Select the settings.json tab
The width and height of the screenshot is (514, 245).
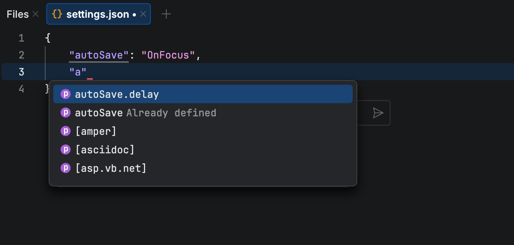(97, 14)
